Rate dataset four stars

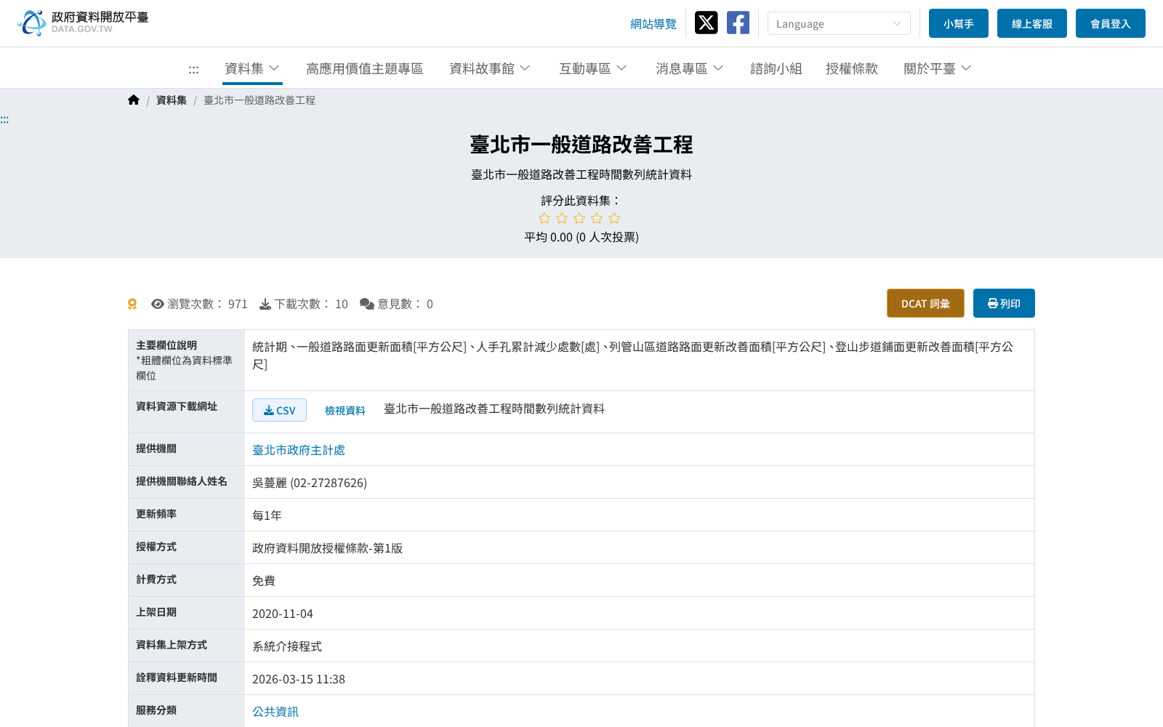tap(597, 218)
